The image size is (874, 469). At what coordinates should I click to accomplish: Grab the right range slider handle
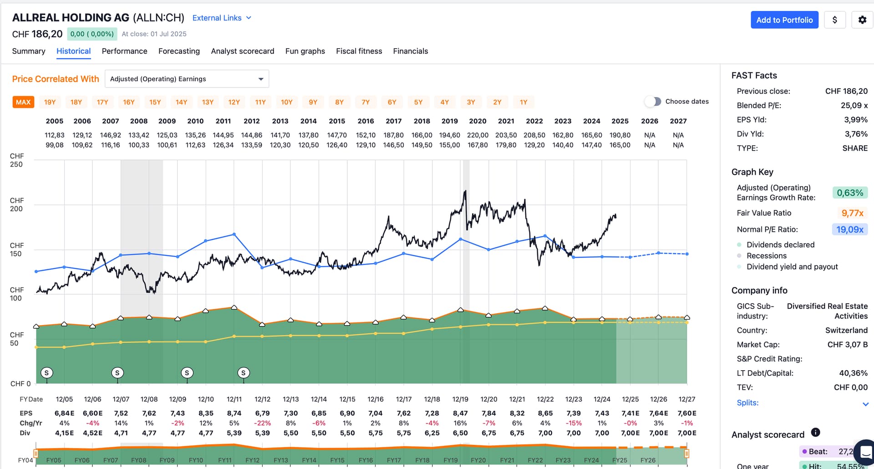[x=687, y=454]
